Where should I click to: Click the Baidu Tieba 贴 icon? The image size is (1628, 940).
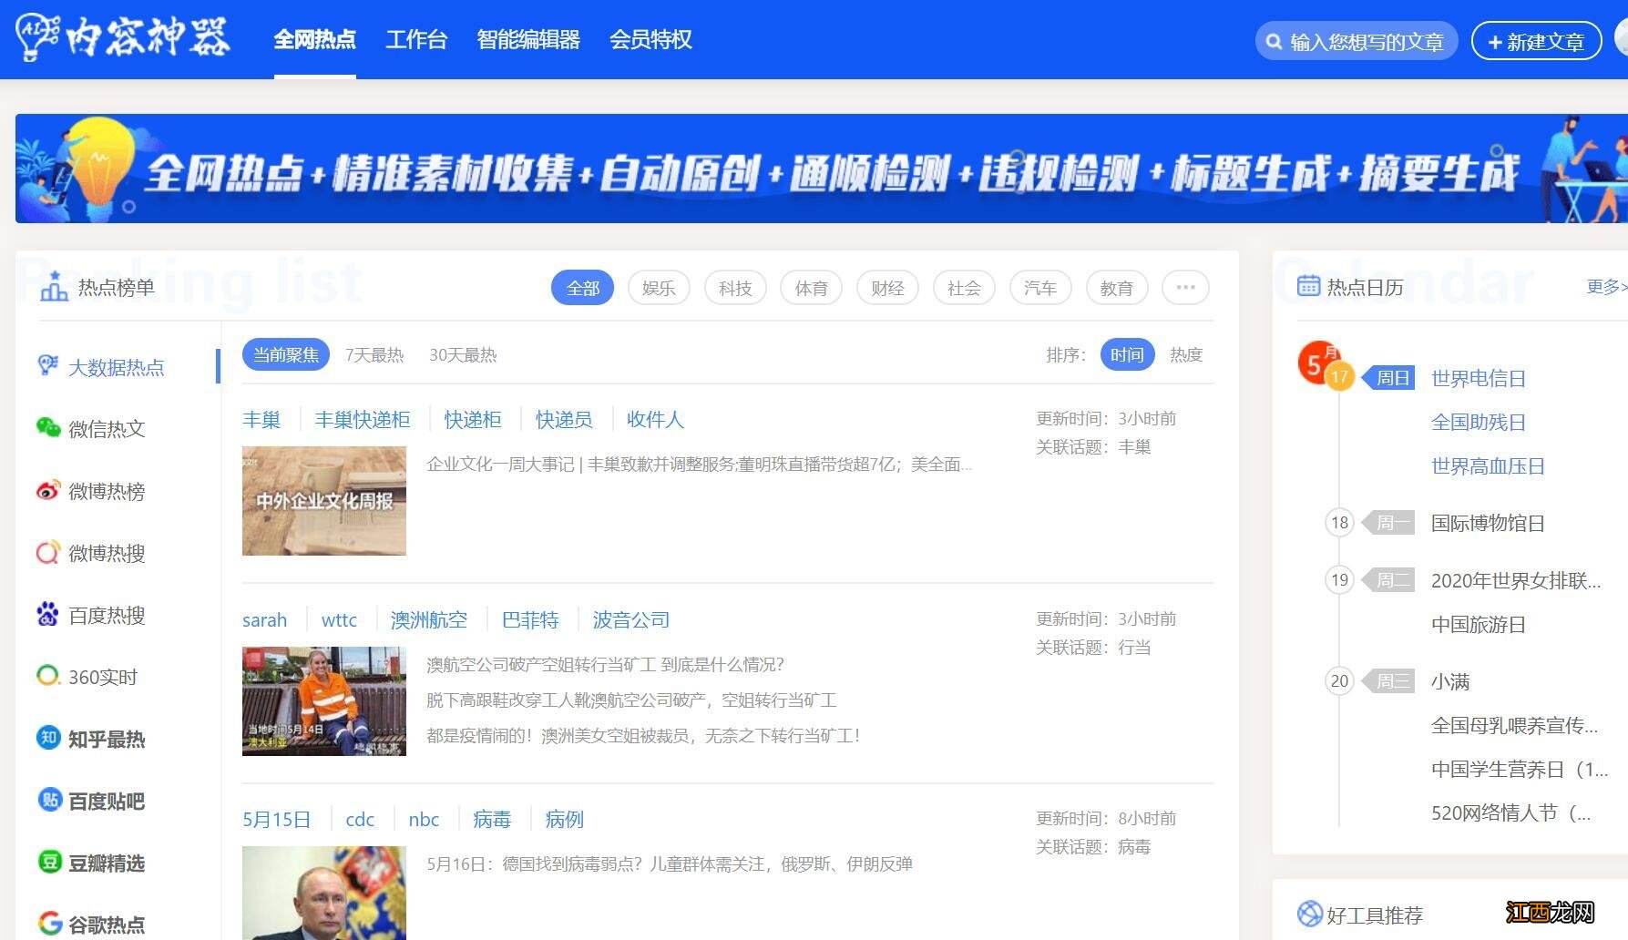pyautogui.click(x=48, y=800)
